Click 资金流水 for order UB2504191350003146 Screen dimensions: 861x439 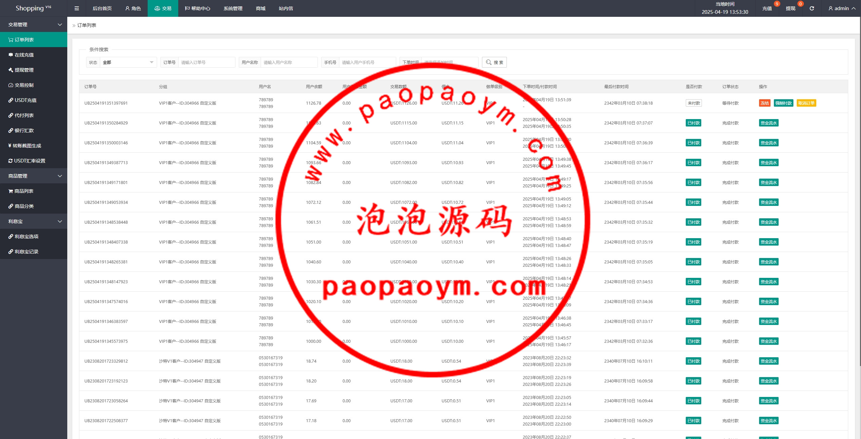769,143
